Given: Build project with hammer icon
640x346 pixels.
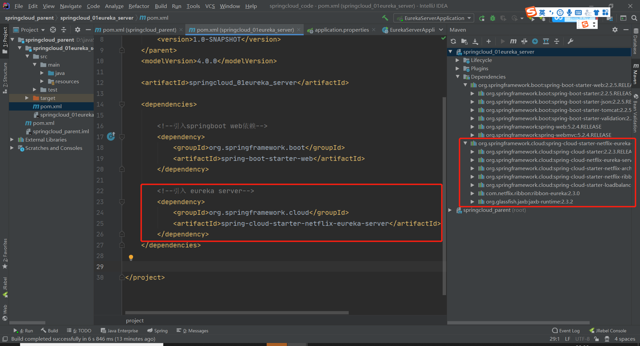Looking at the screenshot, I should [x=385, y=18].
